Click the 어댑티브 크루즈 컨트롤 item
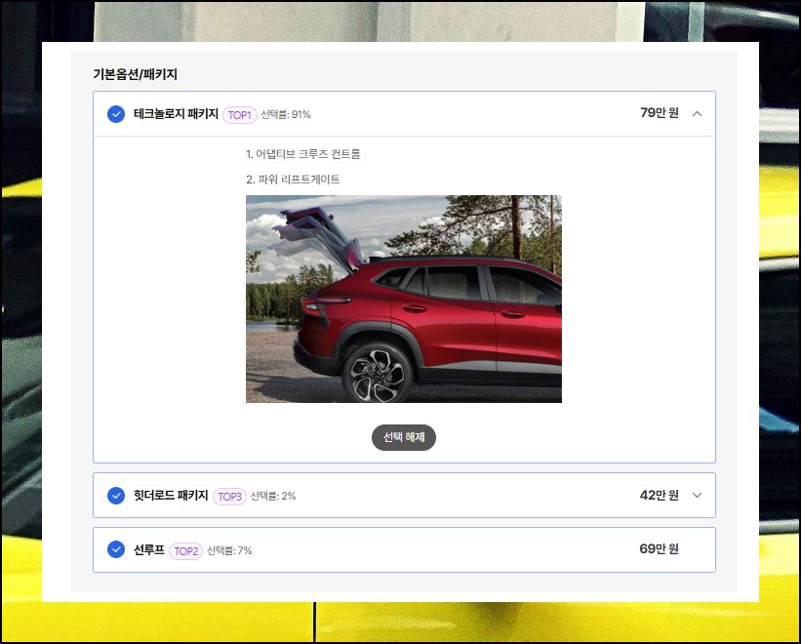This screenshot has height=644, width=801. pyautogui.click(x=302, y=154)
